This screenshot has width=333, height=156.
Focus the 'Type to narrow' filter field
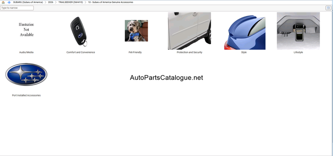click(17, 8)
